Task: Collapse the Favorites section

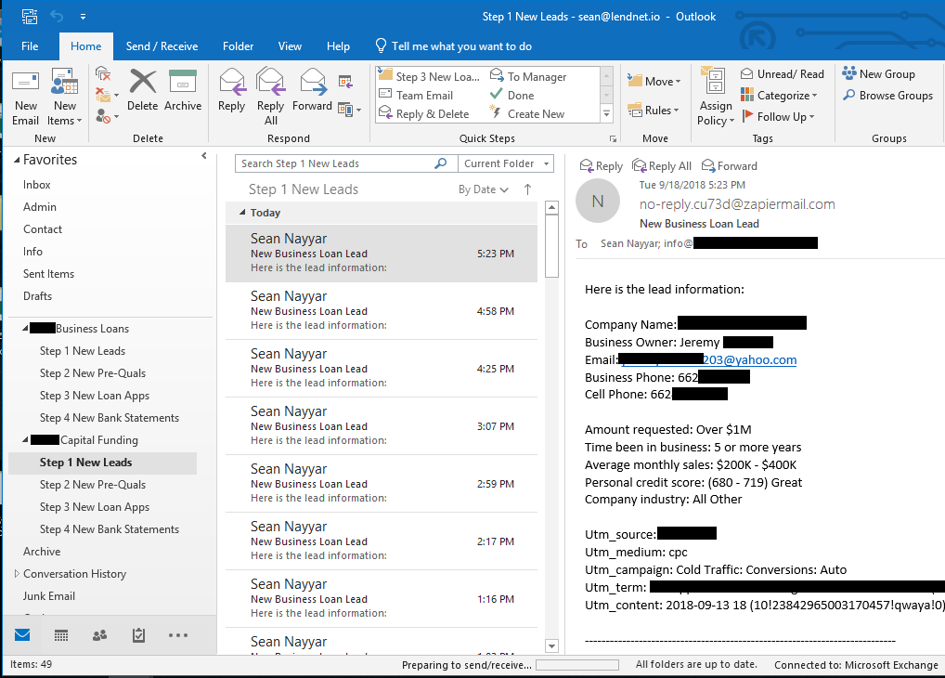Action: coord(17,160)
